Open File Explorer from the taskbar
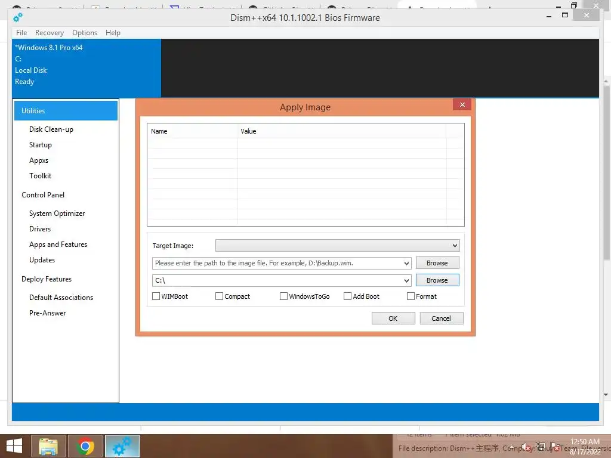611x458 pixels. click(48, 446)
